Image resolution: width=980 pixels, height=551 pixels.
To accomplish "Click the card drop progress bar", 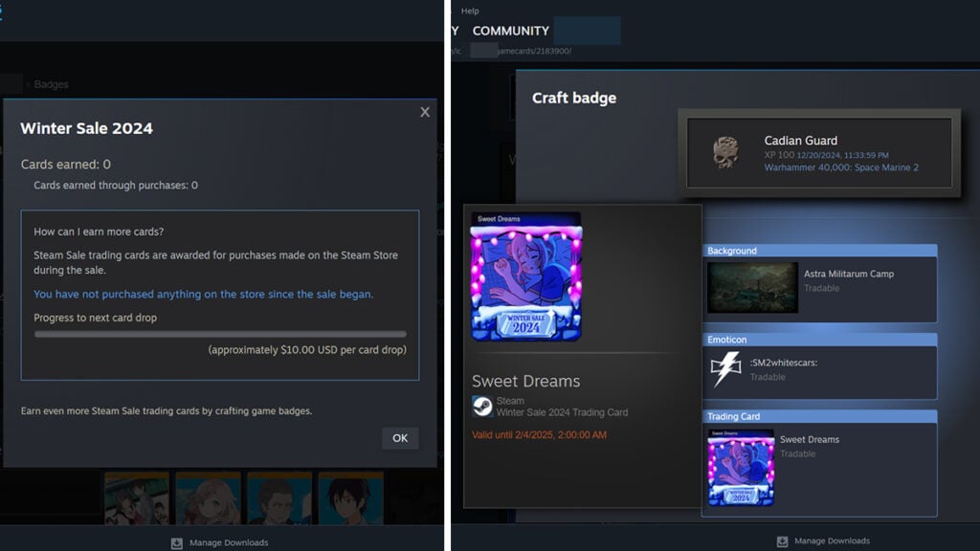I will (x=220, y=332).
